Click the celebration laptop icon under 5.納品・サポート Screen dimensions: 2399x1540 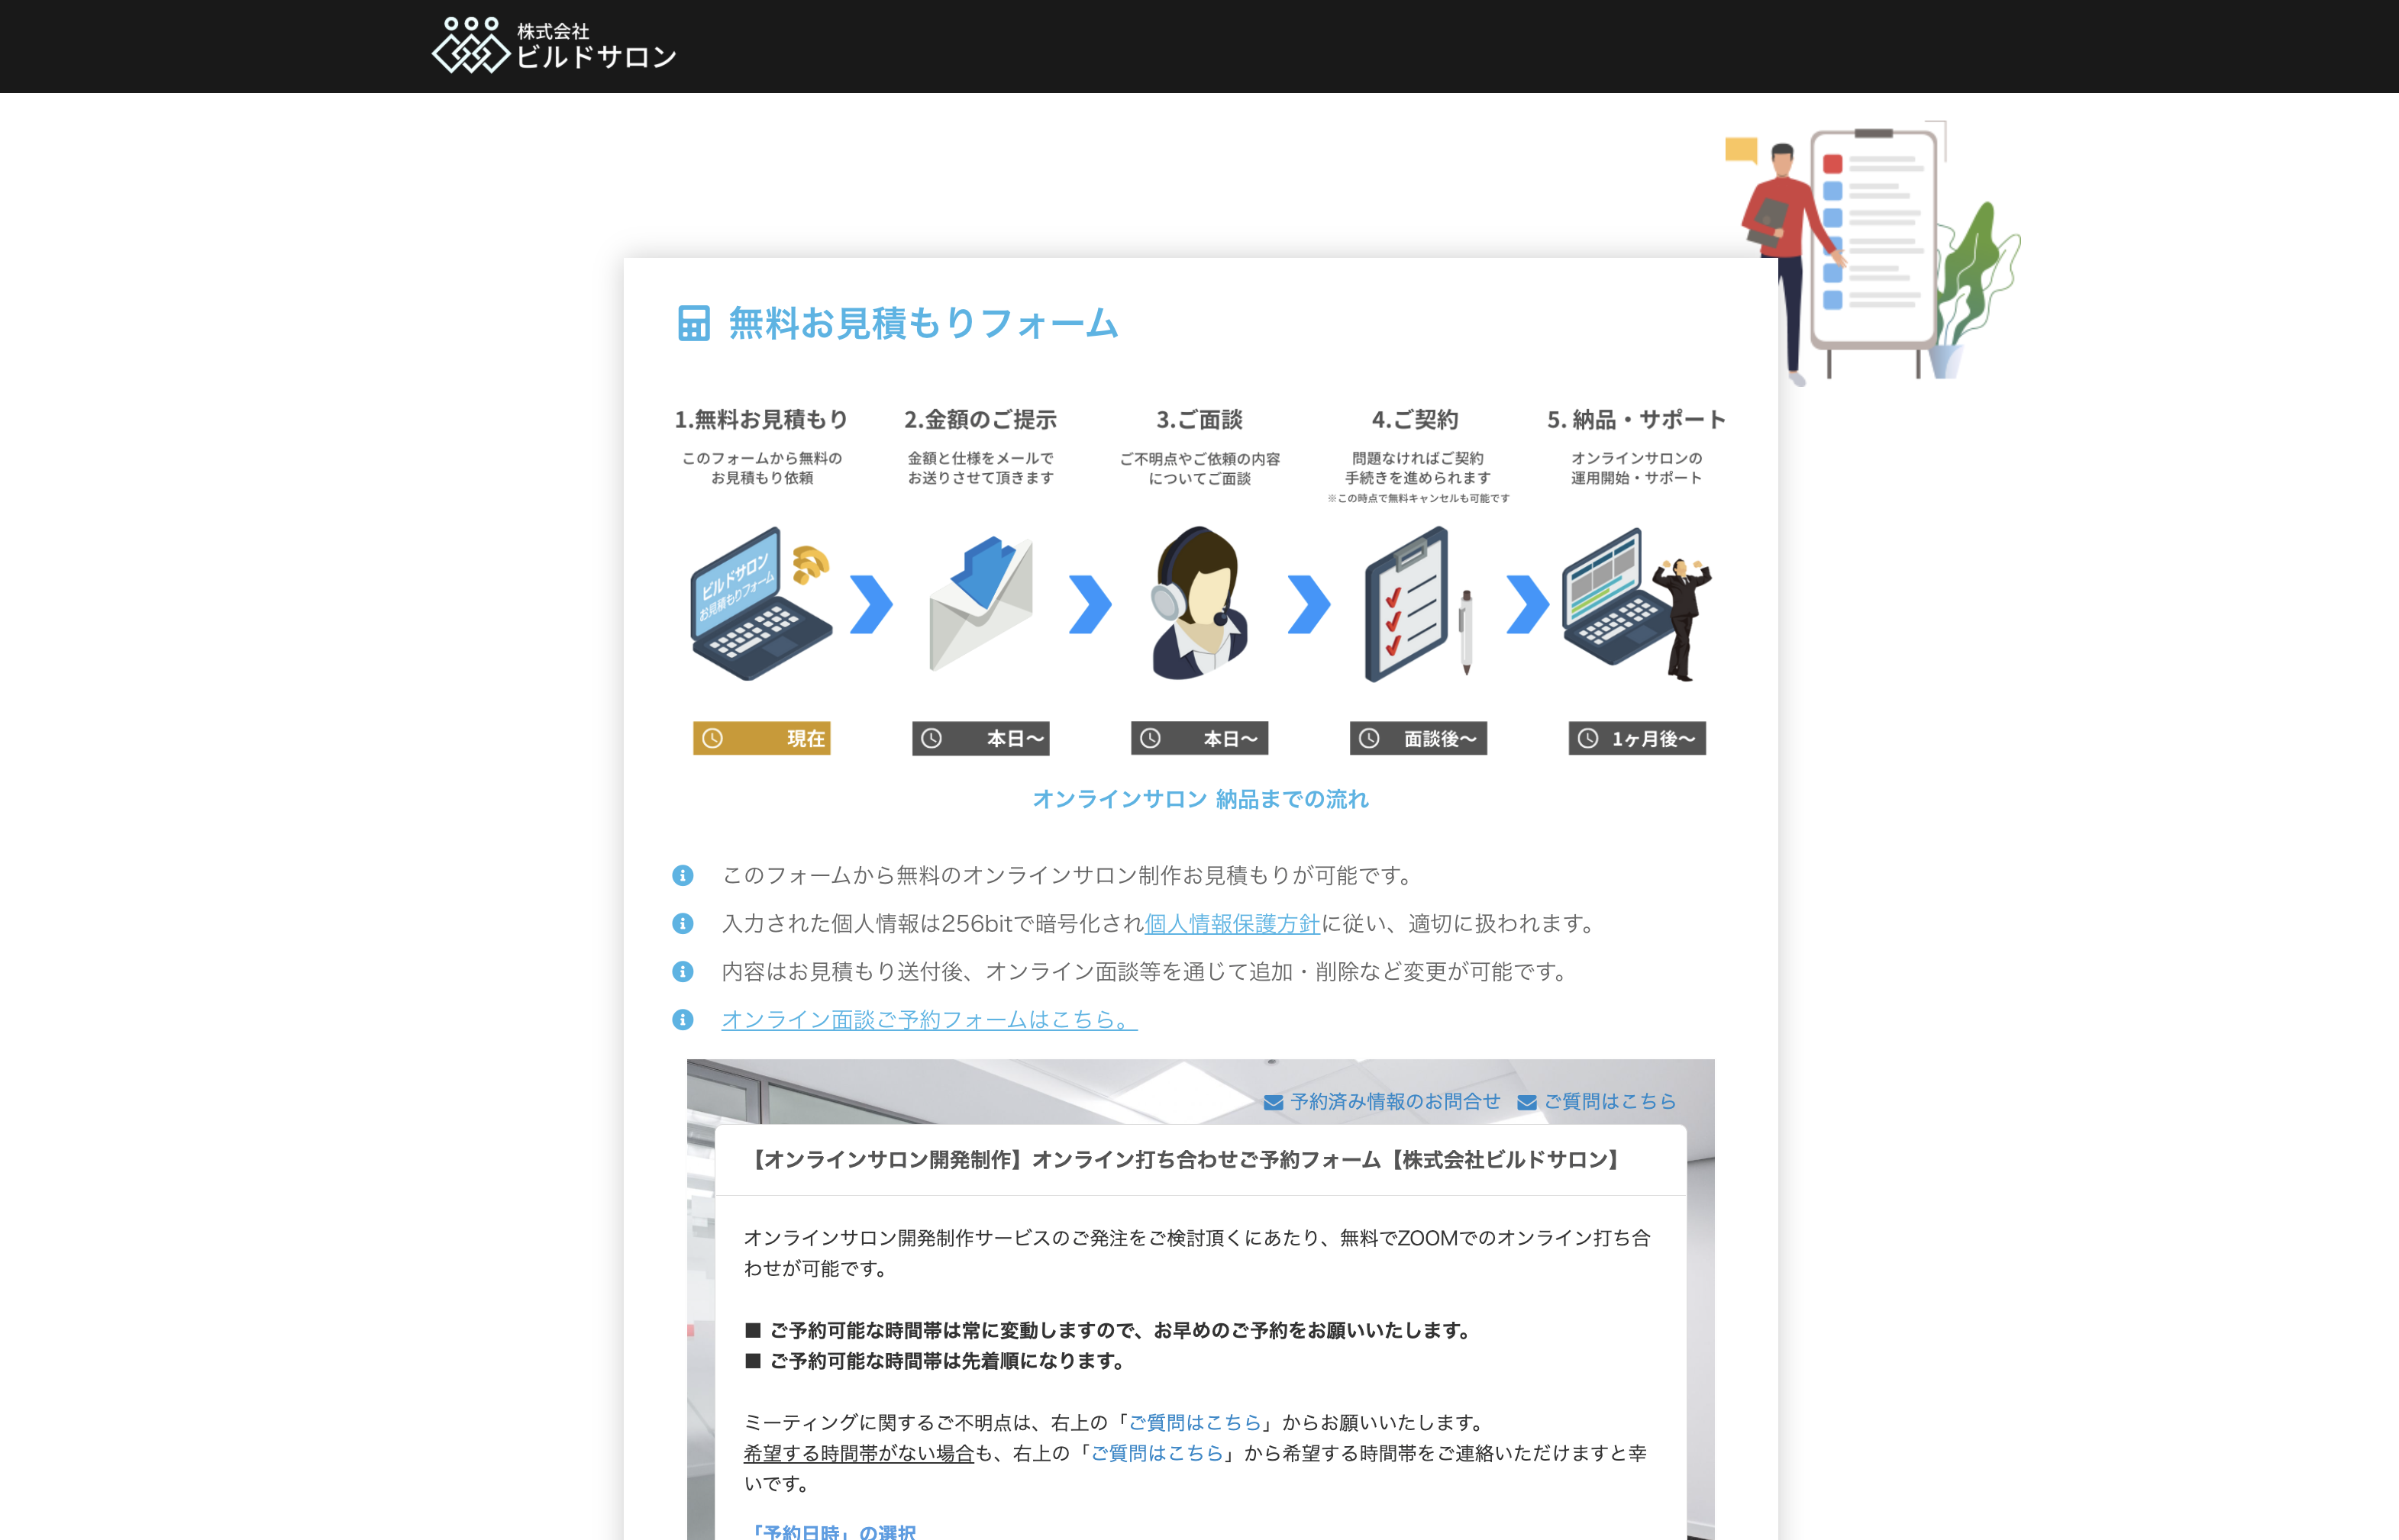pos(1621,605)
